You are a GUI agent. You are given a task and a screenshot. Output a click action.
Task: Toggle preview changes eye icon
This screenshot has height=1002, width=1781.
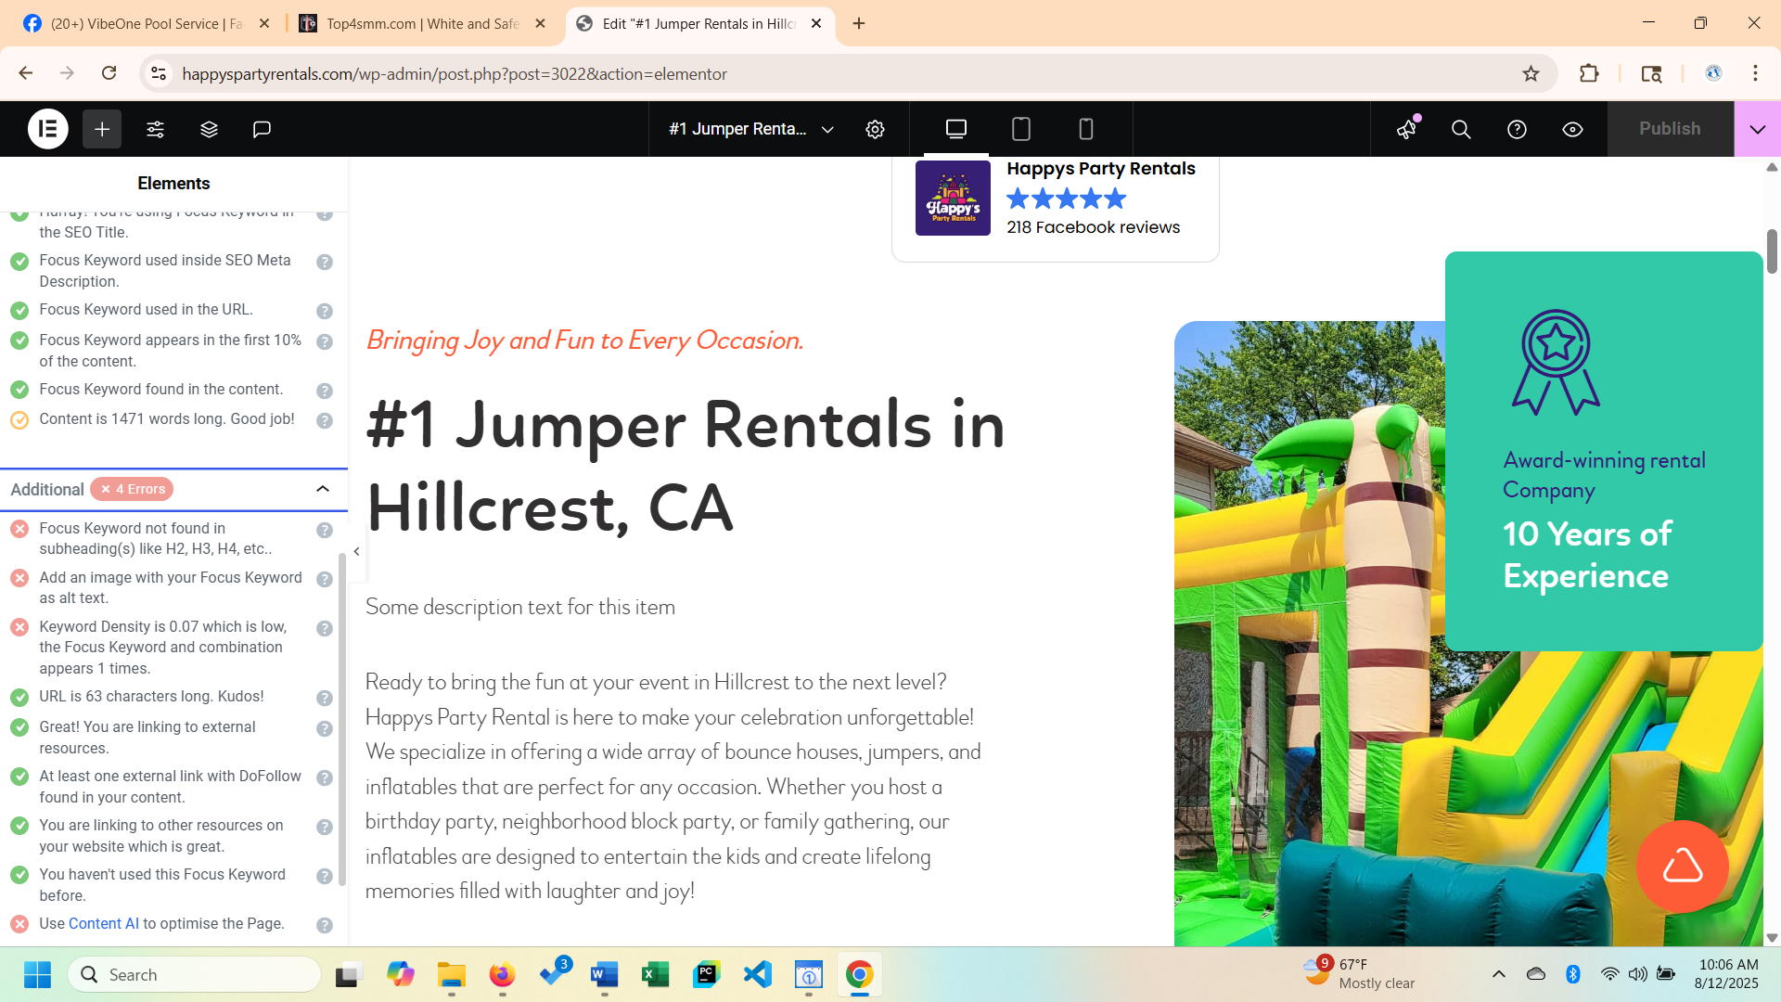(x=1572, y=129)
